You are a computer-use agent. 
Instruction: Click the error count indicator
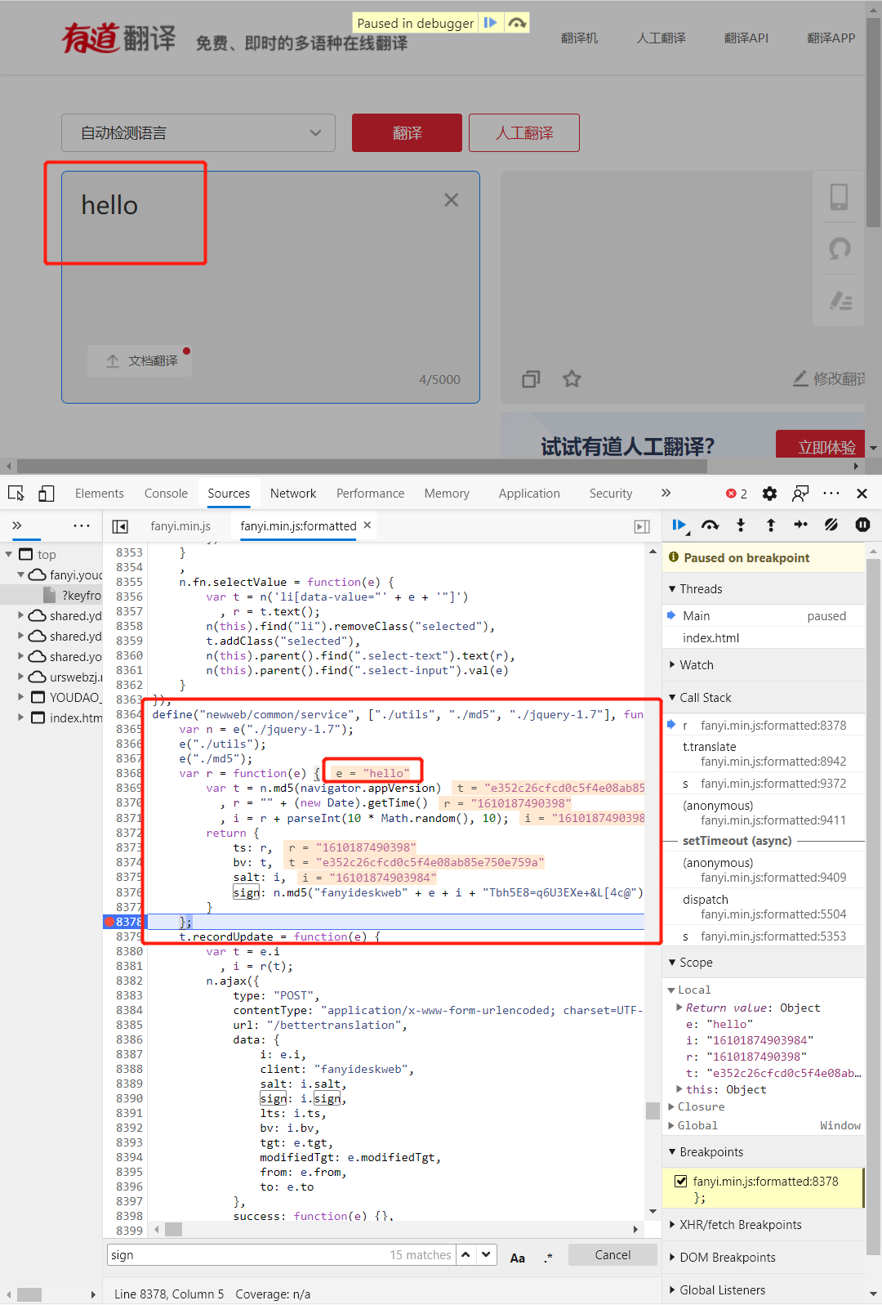point(737,494)
